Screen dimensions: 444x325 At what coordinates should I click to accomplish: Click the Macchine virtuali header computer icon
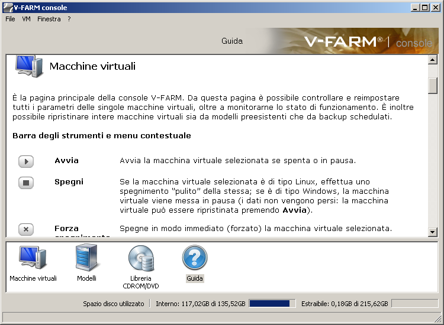coord(29,66)
